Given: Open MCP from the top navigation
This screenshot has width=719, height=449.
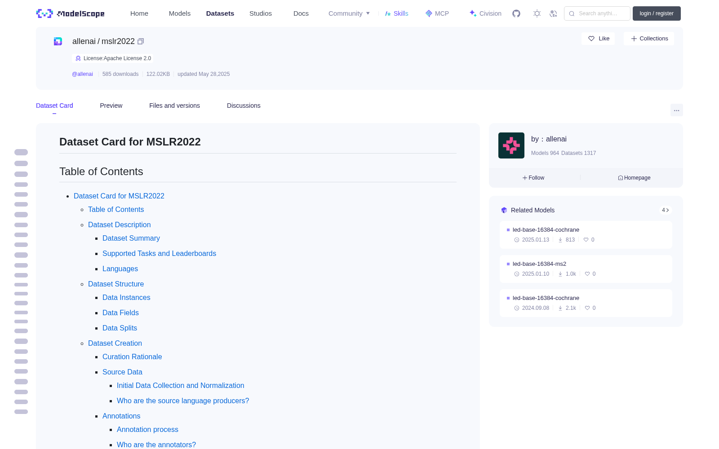Looking at the screenshot, I should 437,13.
